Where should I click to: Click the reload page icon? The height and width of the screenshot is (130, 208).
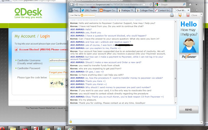pos(151,5)
